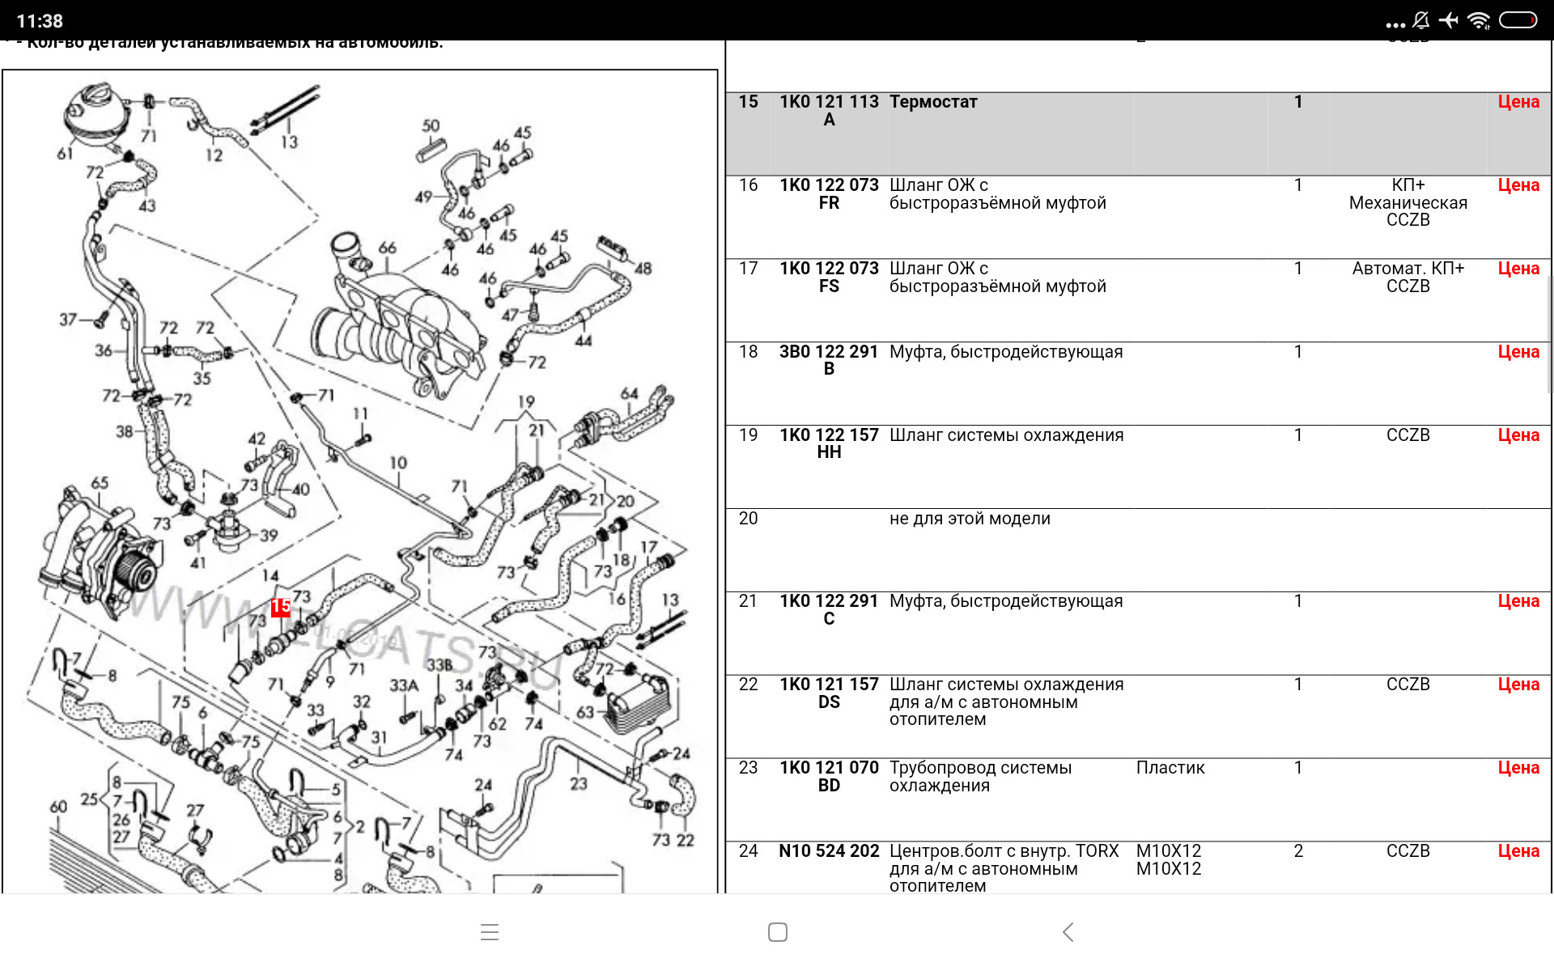The image size is (1554, 971).
Task: Select part number 1K0 122 073 FS
Action: pyautogui.click(x=829, y=278)
